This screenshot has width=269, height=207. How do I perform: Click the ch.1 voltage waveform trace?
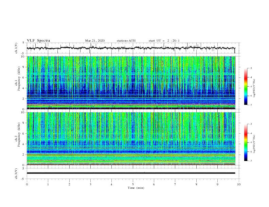(x=131, y=48)
